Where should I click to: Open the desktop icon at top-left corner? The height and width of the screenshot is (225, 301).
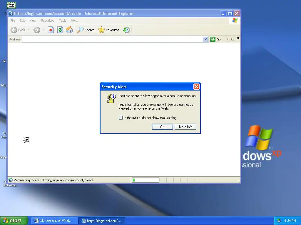(x=11, y=5)
